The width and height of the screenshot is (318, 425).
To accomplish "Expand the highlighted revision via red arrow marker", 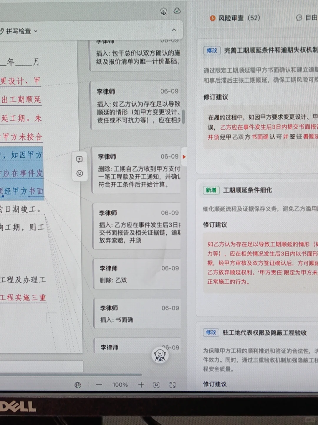I will tap(184, 157).
